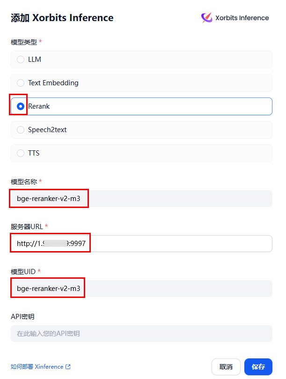Viewport: 286px width, 379px height.
Task: Choose the TTS radio option
Action: tap(21, 153)
